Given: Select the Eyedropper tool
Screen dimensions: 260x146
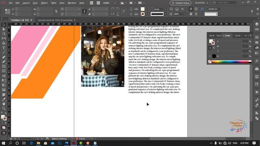Looking at the screenshot, I should 4,99.
